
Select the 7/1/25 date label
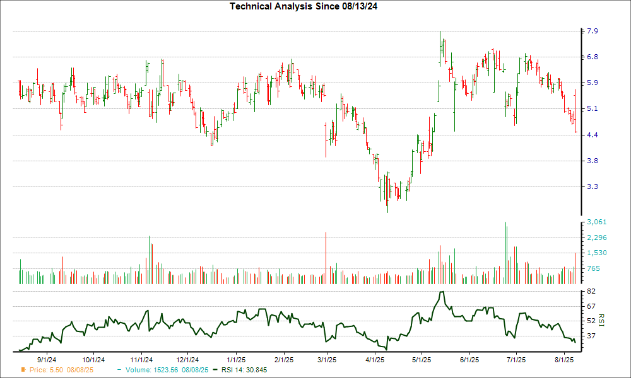coord(516,360)
